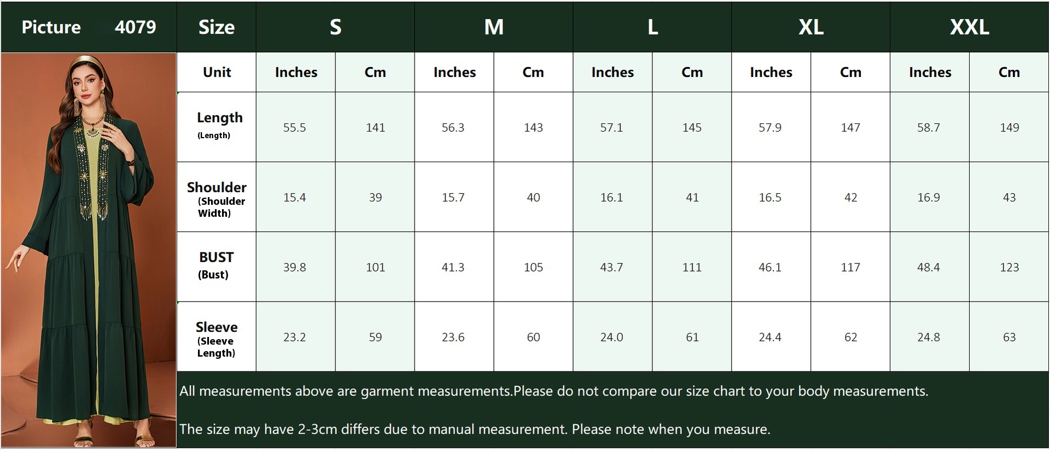
Task: Select the 149 cm length cell
Action: pos(1009,127)
